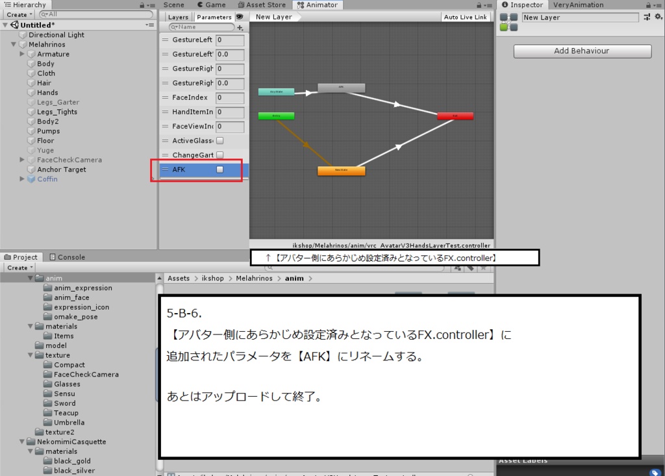This screenshot has height=476, width=665.
Task: Open the gear settings icon in the Inspector
Action: [659, 18]
